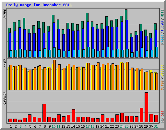Click the '6088476' axis value
The image size is (166, 130).
point(5,98)
